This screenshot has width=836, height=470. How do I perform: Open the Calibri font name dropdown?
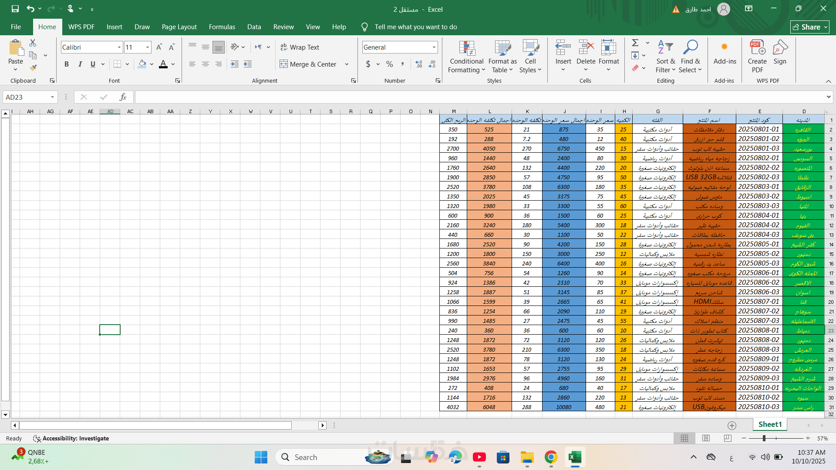click(119, 47)
